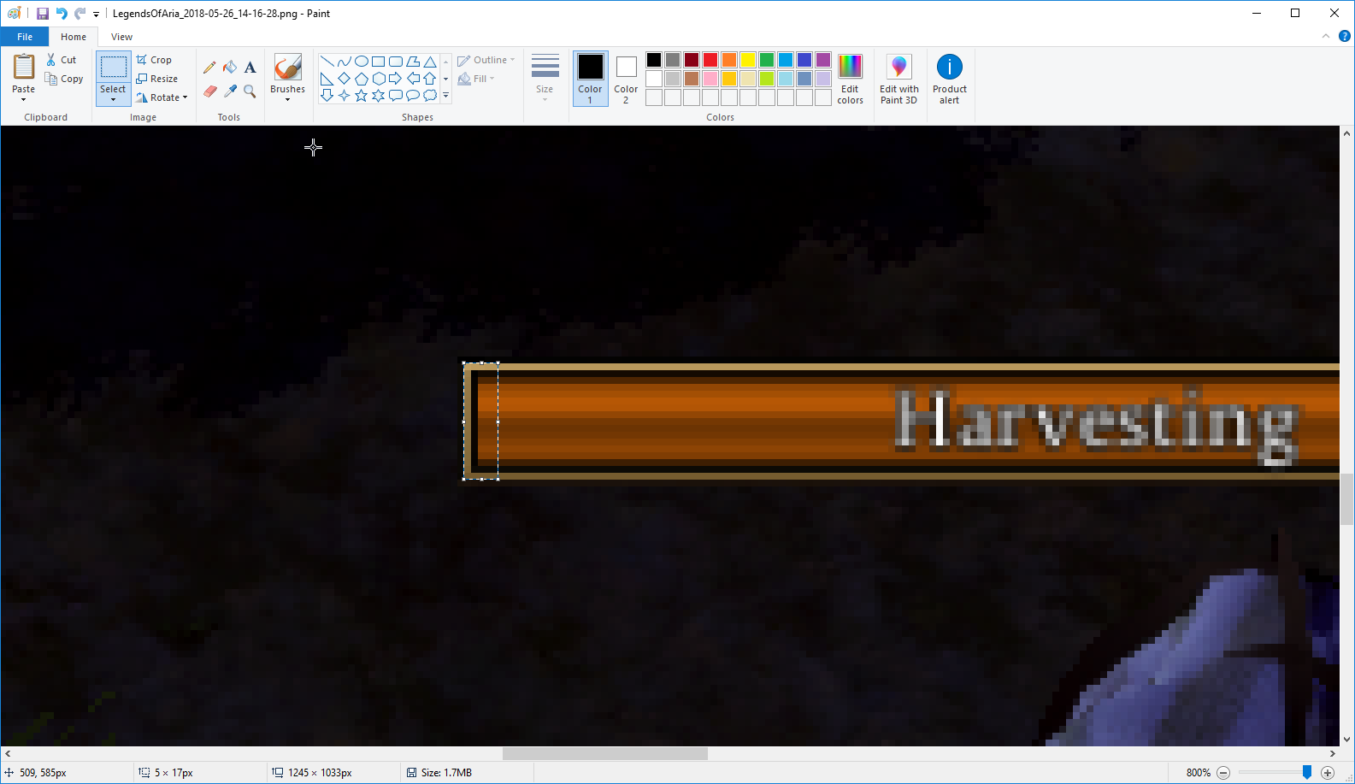Click the Cut button
The width and height of the screenshot is (1355, 784).
pyautogui.click(x=62, y=60)
